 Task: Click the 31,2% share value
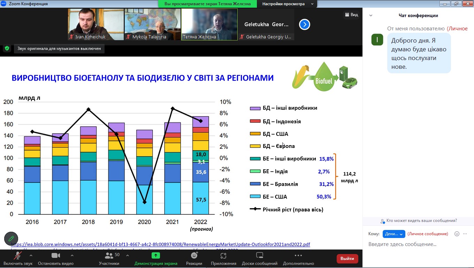click(x=326, y=184)
